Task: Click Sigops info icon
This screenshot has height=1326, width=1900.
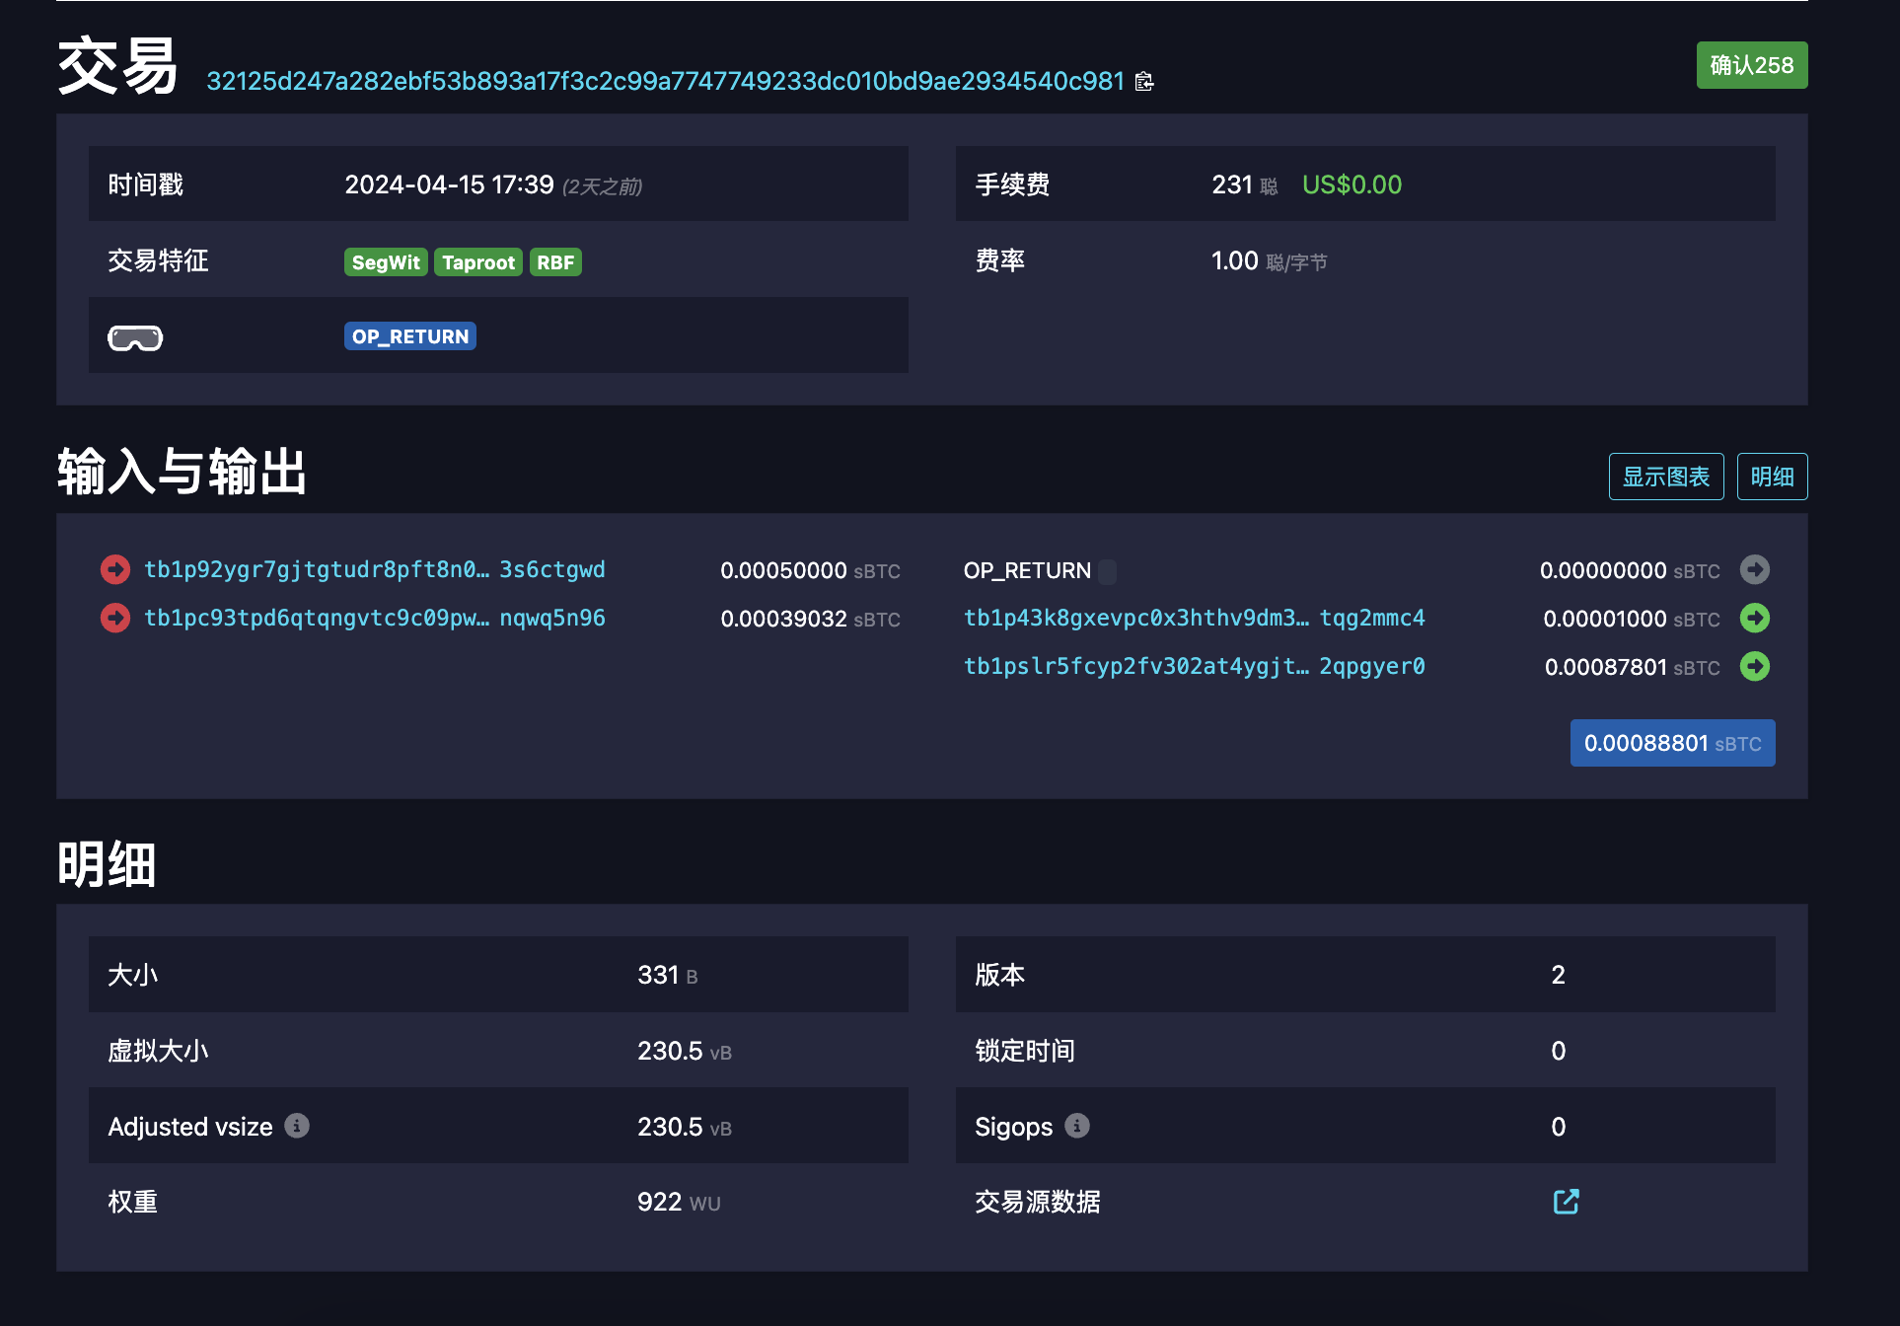Action: (x=1077, y=1126)
